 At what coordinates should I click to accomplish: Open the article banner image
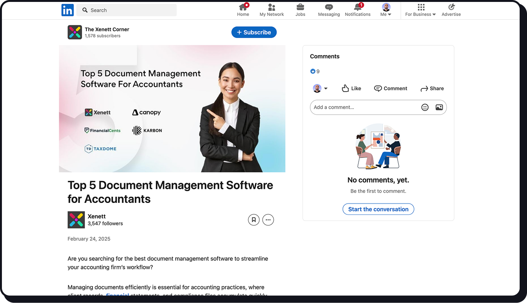pyautogui.click(x=172, y=109)
